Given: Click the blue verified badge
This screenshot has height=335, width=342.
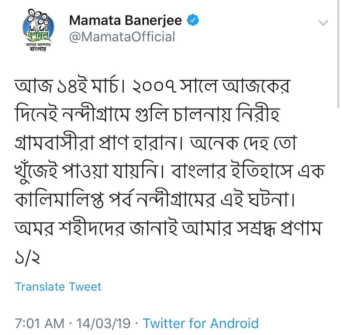Looking at the screenshot, I should pyautogui.click(x=193, y=20).
